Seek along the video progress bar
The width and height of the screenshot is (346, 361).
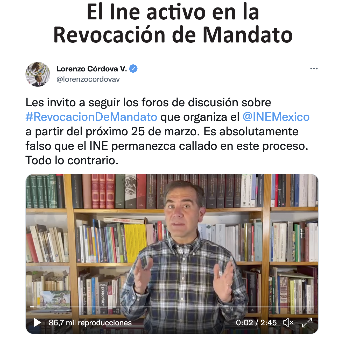coord(172,307)
